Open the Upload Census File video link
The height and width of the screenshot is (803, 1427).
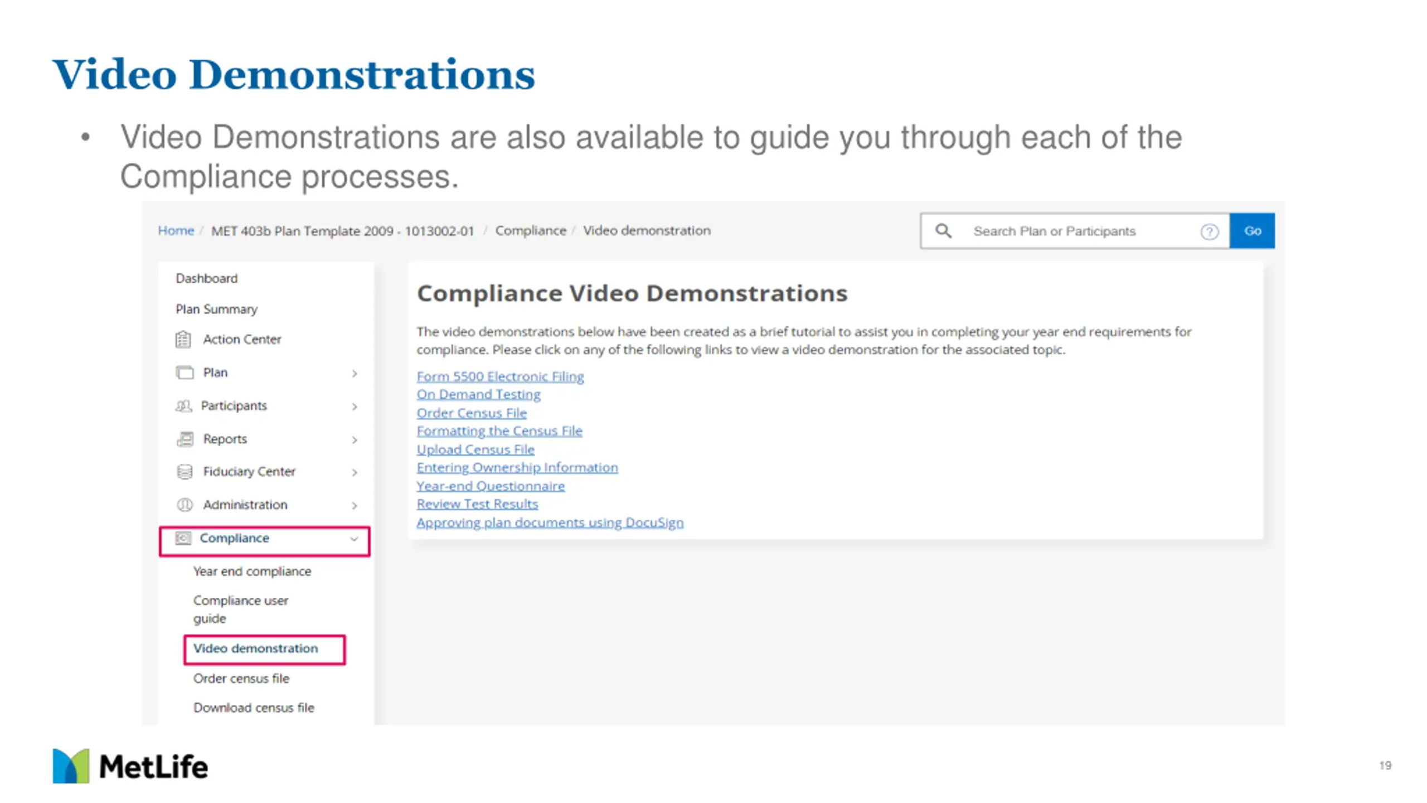click(x=475, y=449)
